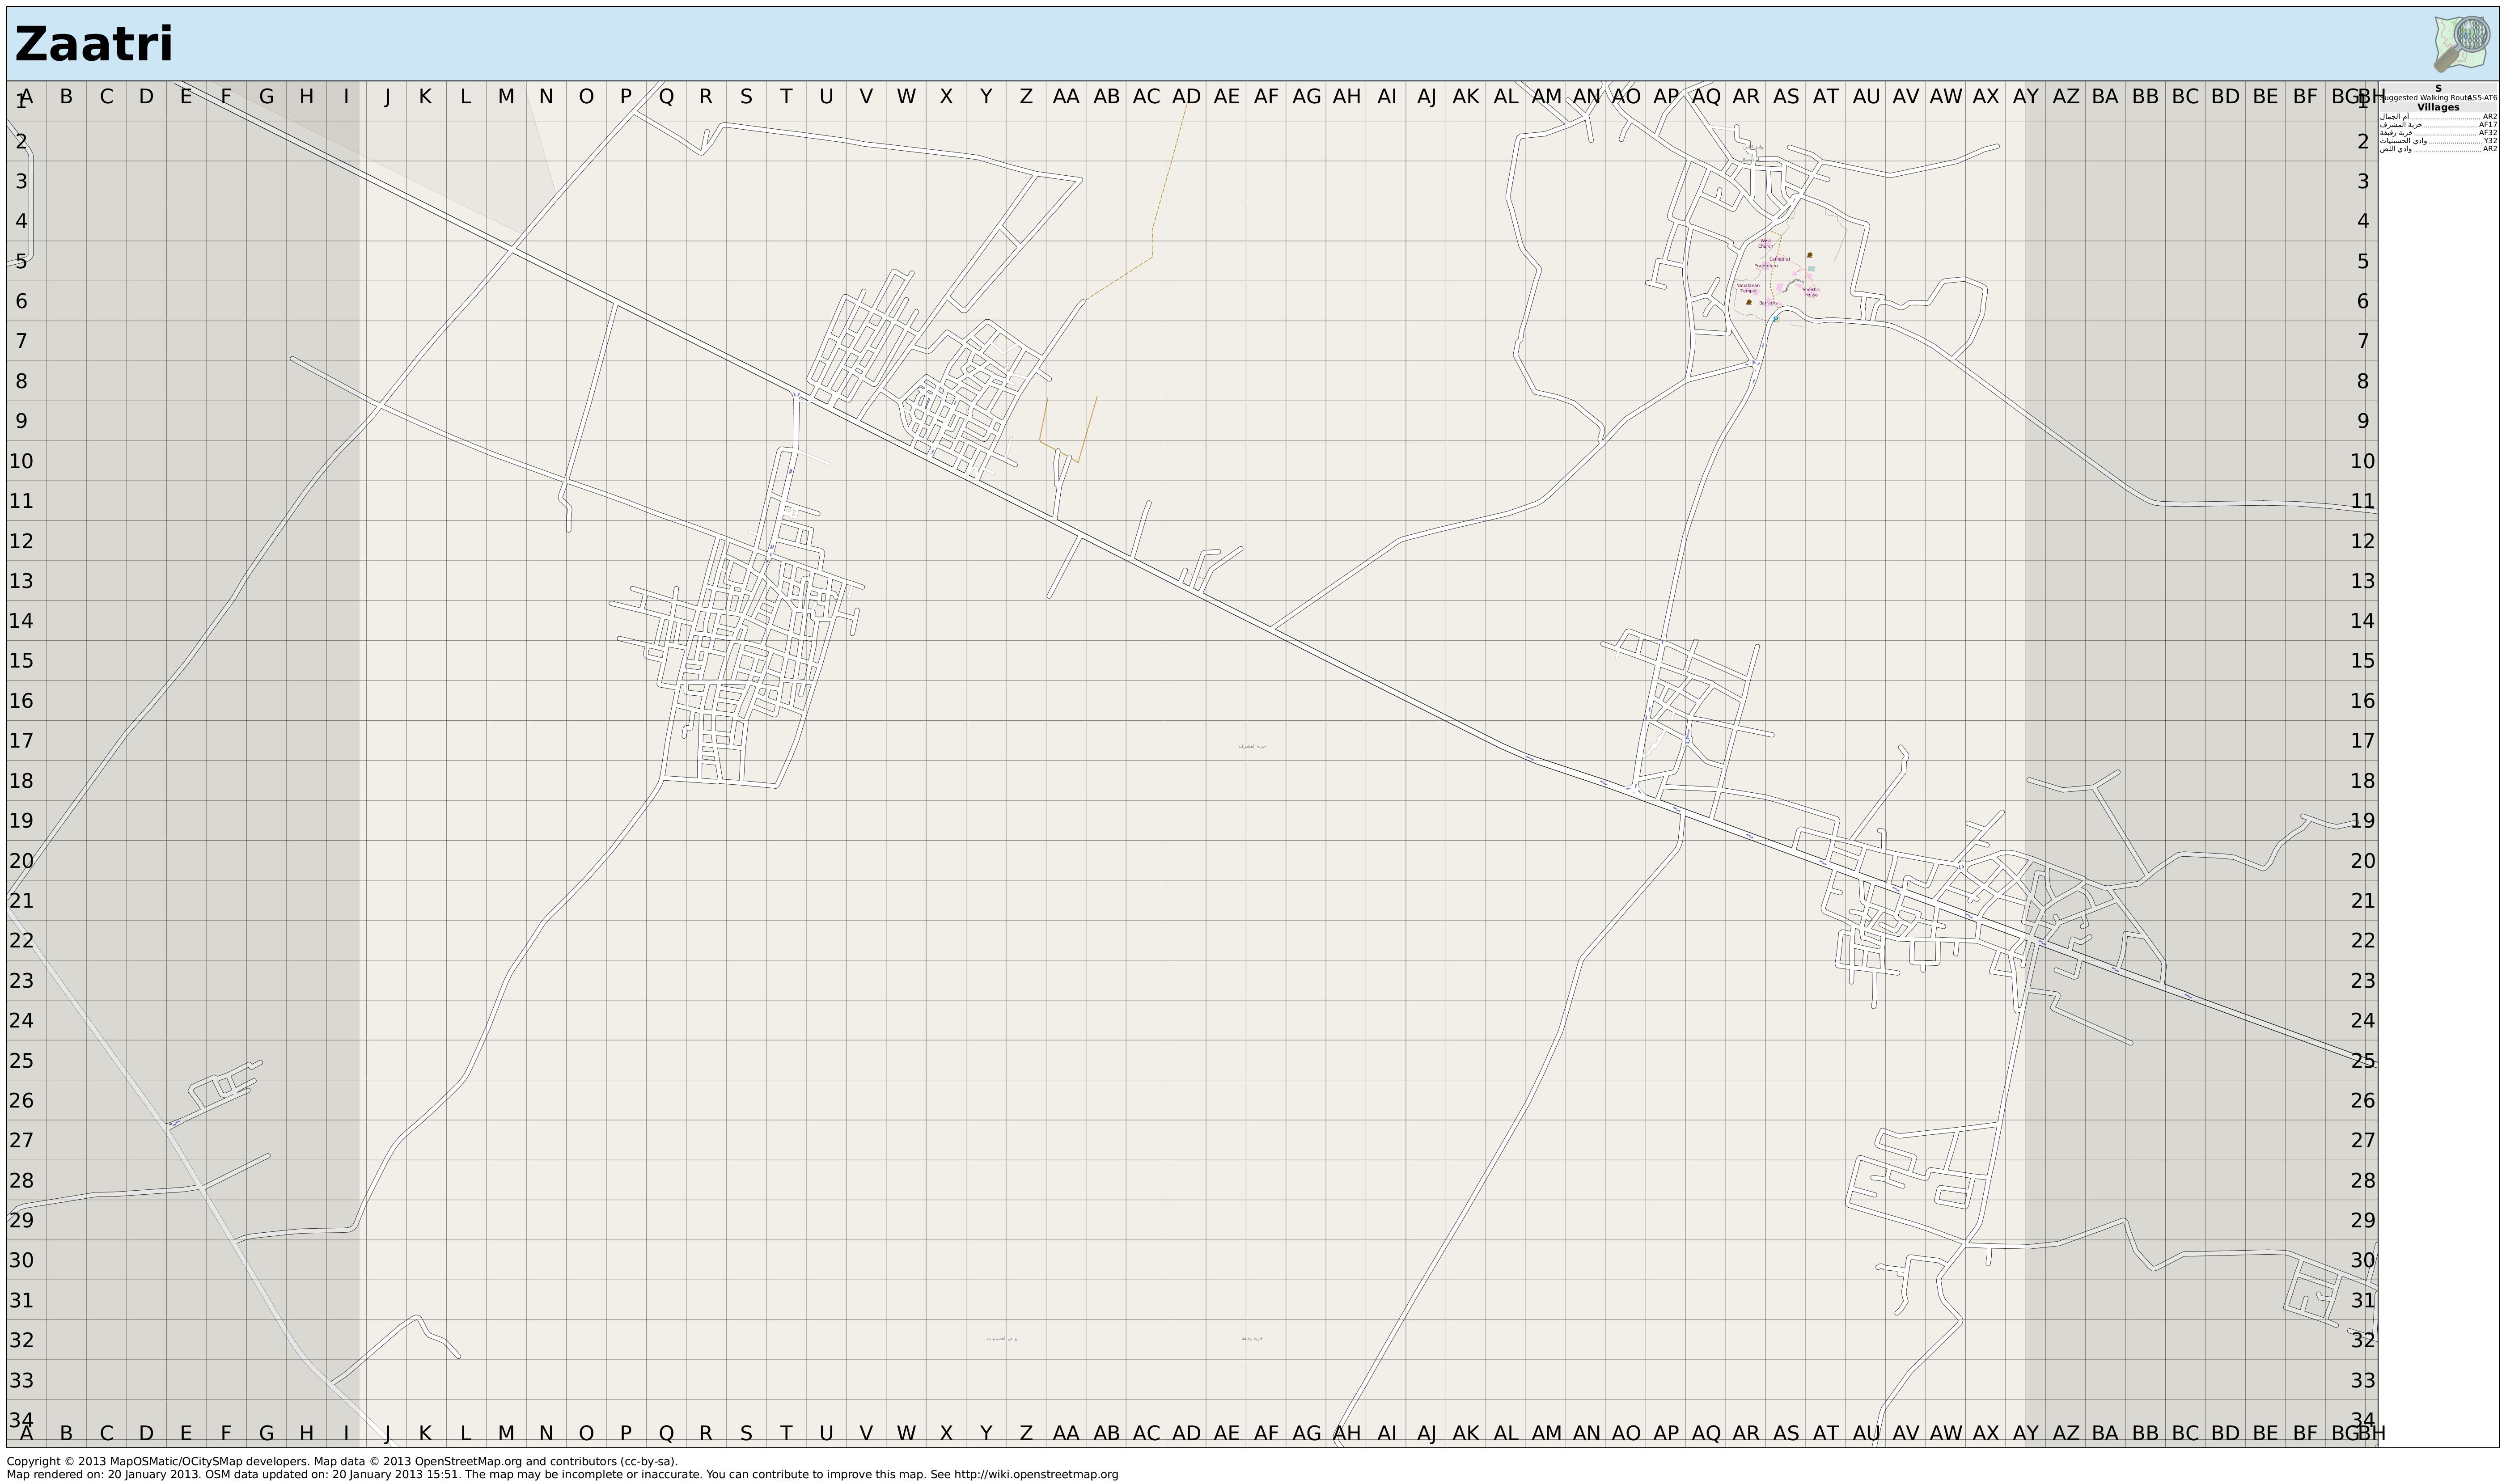2506x1484 pixels.
Task: Click the وادي الحسينيات Y32 index entry
Action: pos(2438,141)
